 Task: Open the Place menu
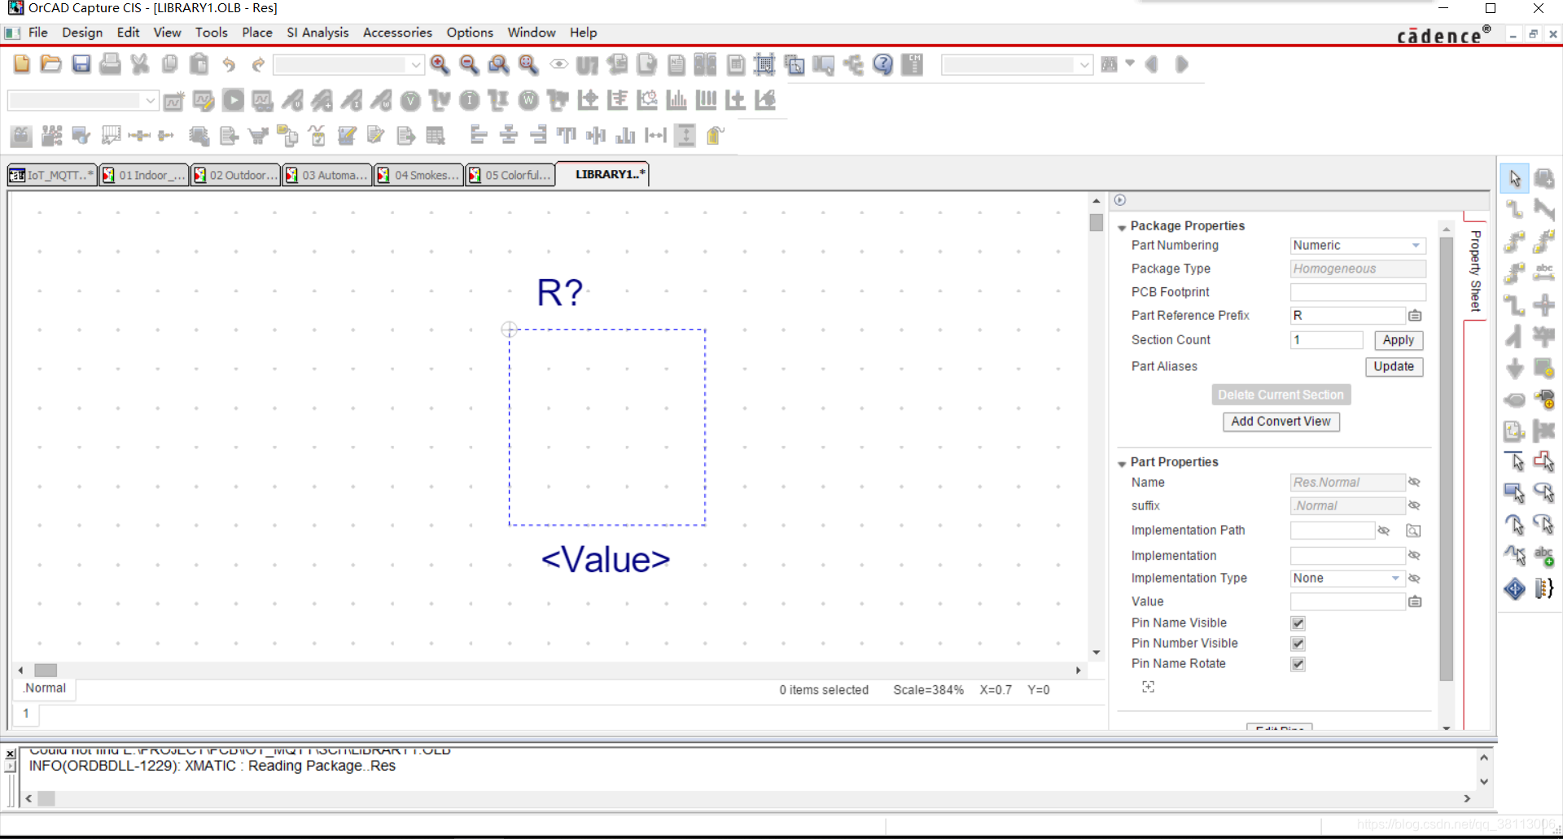point(256,33)
